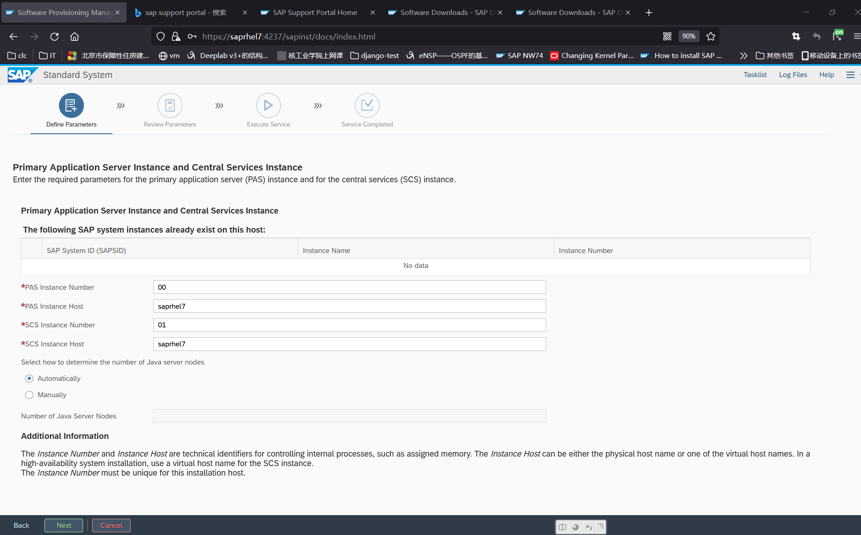This screenshot has height=535, width=861.
Task: Close the SAP Support Portal Home tab
Action: pyautogui.click(x=372, y=13)
